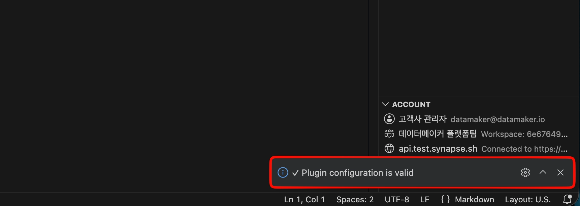Click the Plugin configuration is valid message text

tap(357, 173)
